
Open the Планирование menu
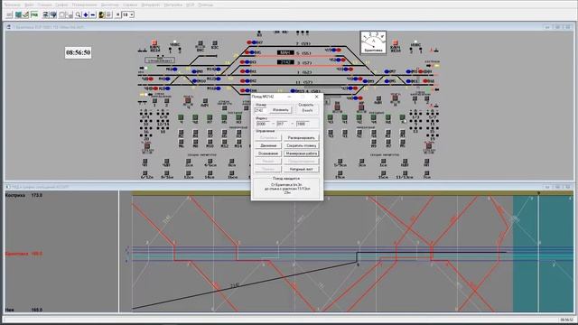click(x=84, y=5)
